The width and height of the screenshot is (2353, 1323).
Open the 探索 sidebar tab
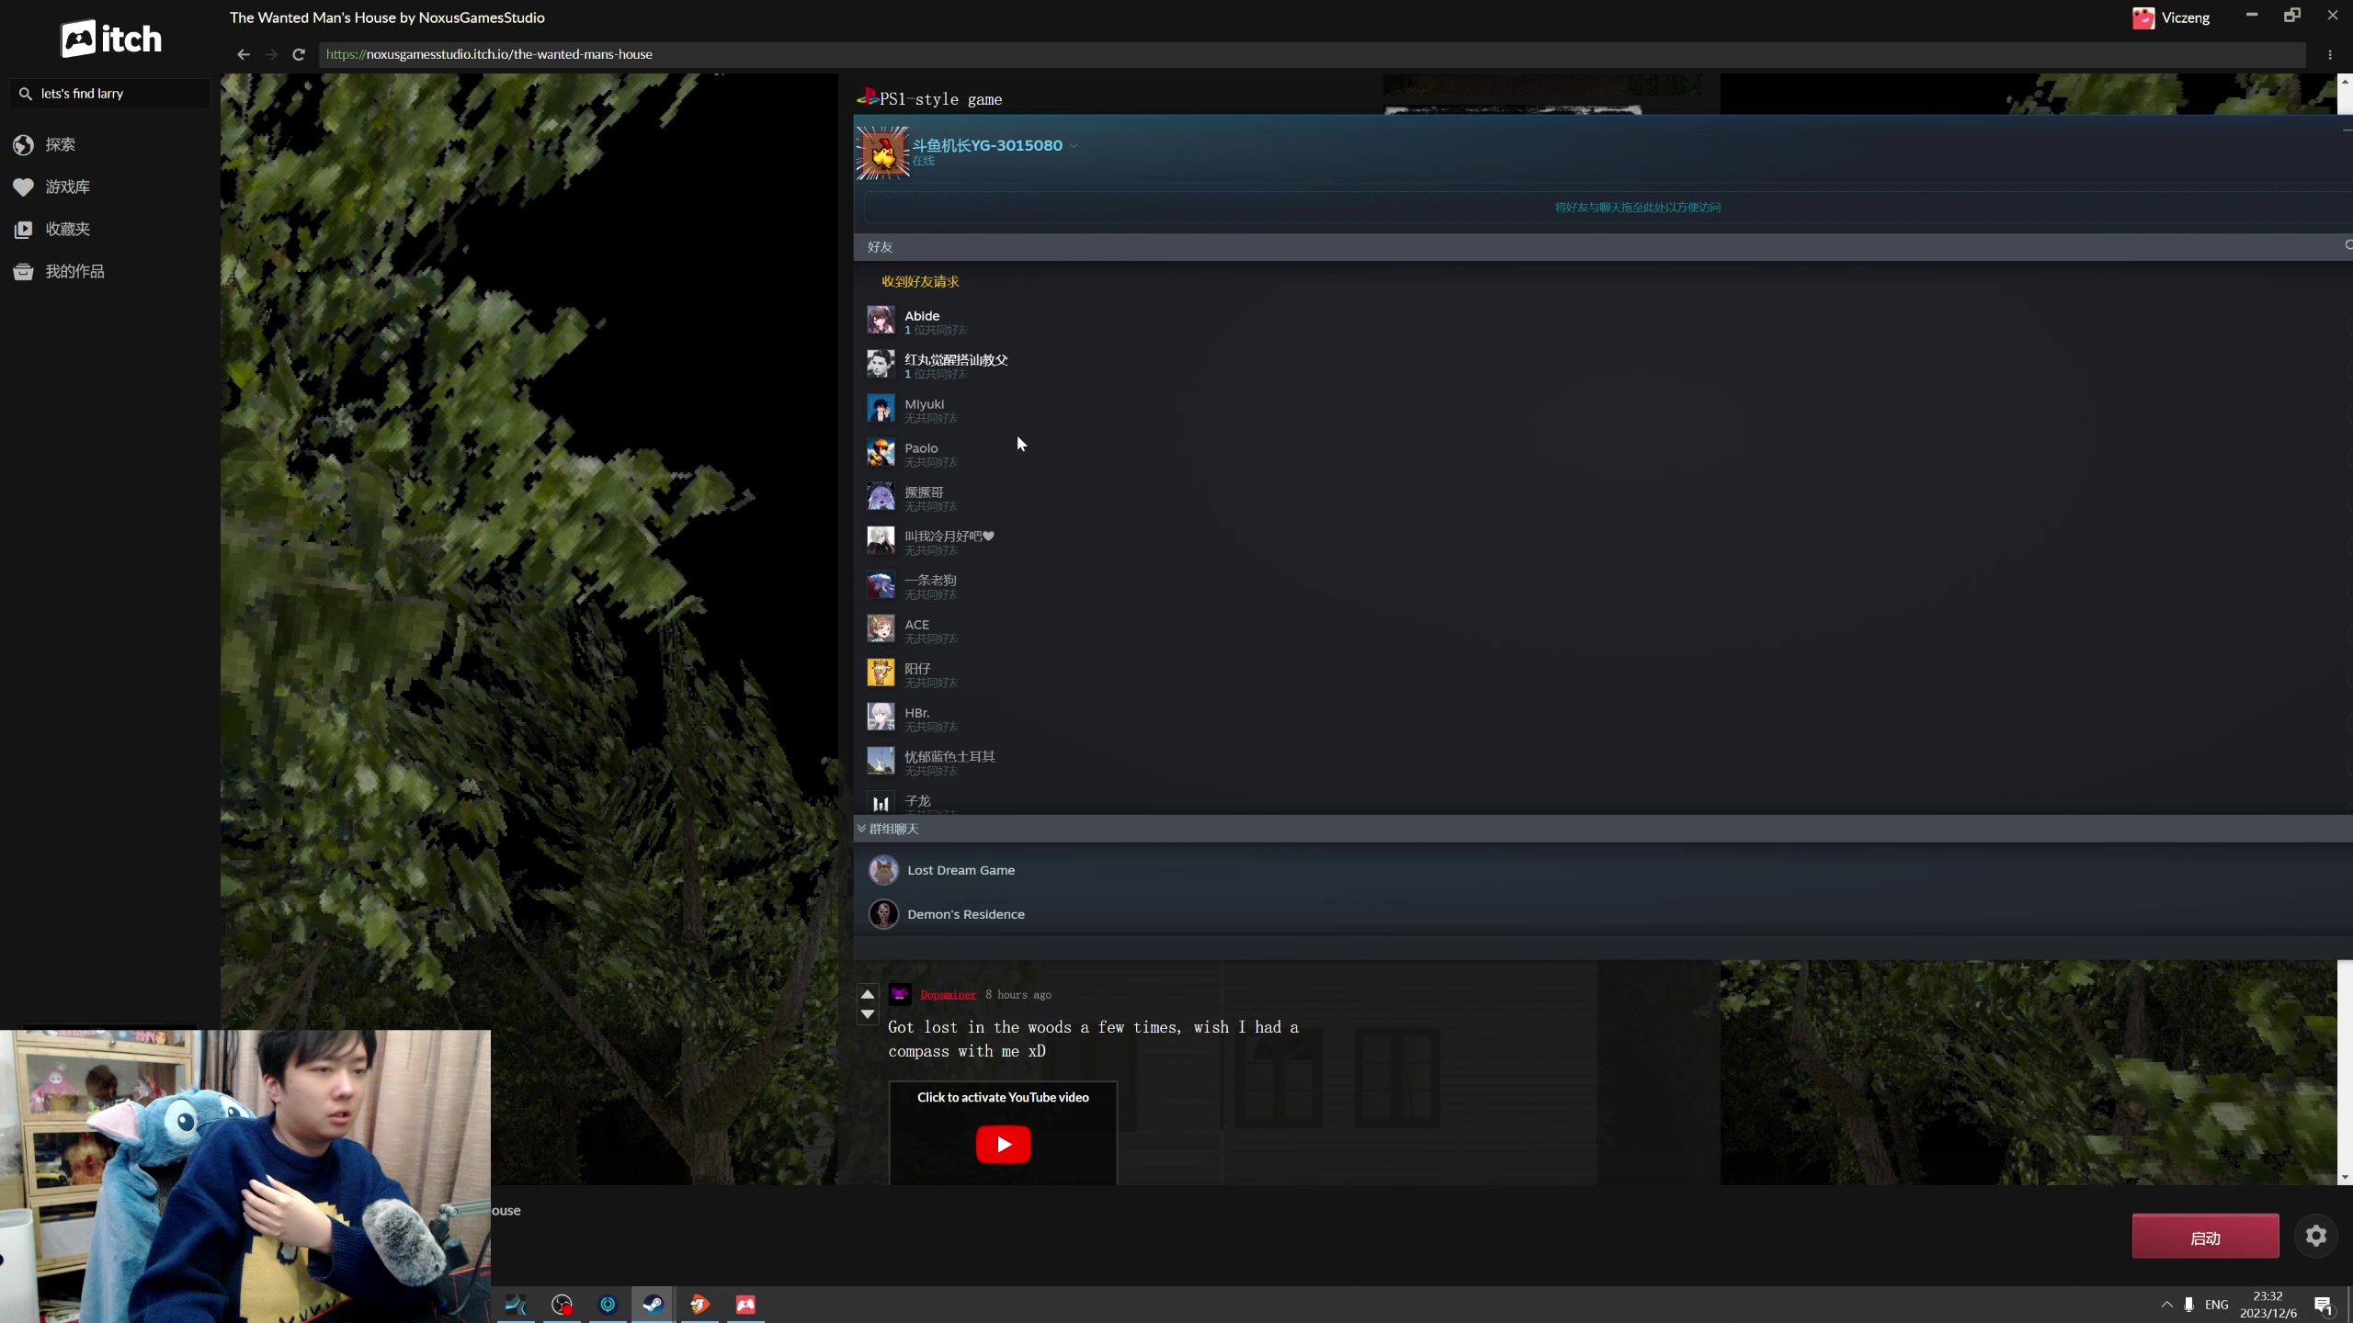pos(61,144)
